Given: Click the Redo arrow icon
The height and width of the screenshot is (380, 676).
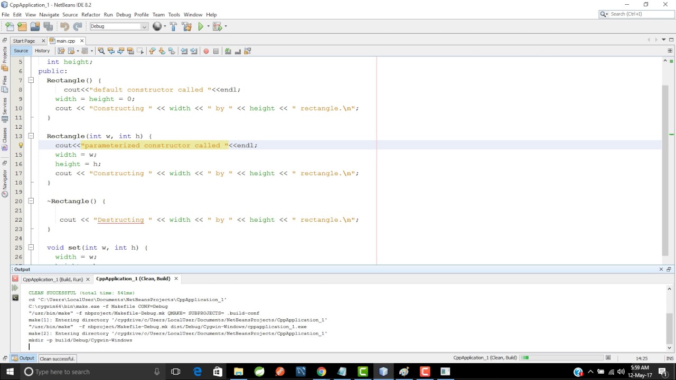Looking at the screenshot, I should [x=78, y=26].
